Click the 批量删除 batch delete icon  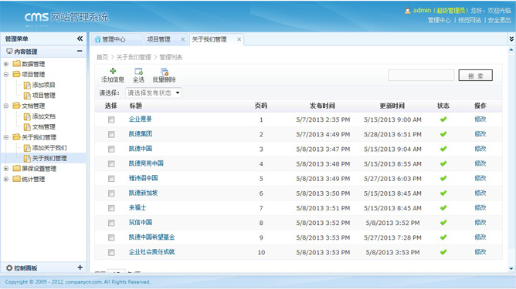[x=165, y=71]
